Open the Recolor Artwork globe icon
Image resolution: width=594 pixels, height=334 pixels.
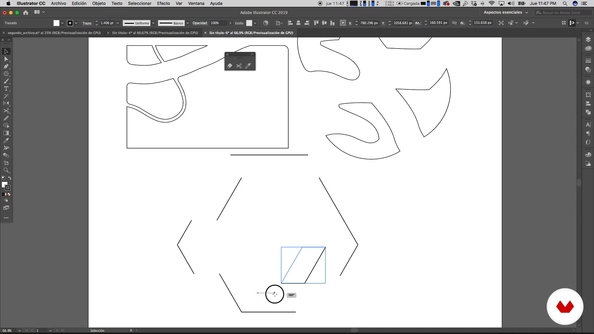coord(265,23)
